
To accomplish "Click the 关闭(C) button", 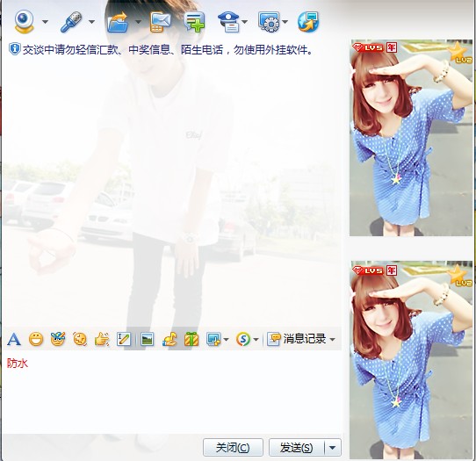I will 233,447.
